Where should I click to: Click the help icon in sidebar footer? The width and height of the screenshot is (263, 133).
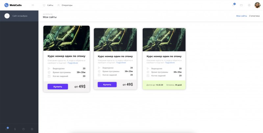pyautogui.click(x=24, y=129)
